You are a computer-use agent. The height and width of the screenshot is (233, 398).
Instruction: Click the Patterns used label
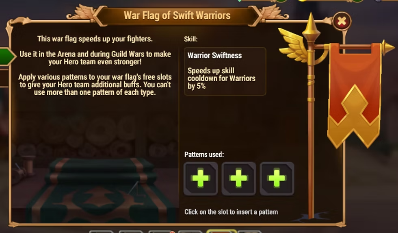pos(204,155)
